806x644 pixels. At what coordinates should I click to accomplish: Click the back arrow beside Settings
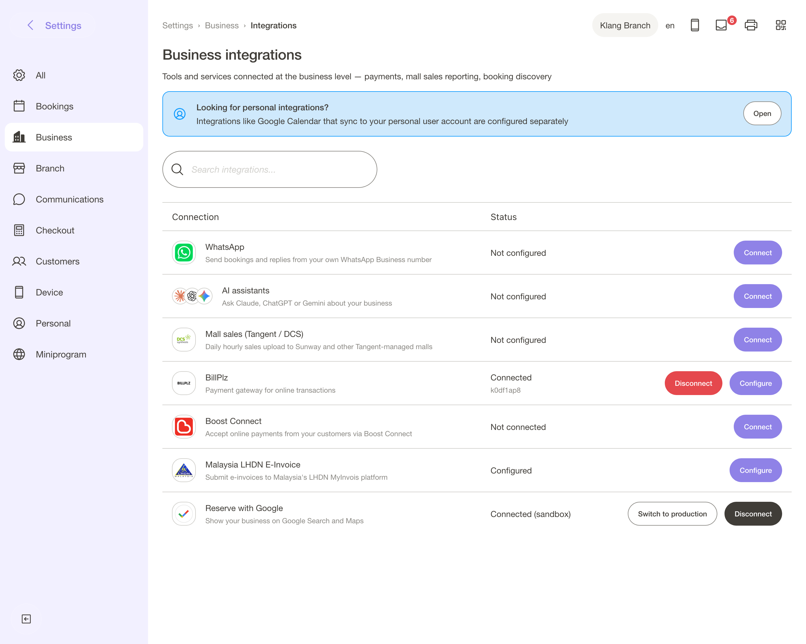31,25
